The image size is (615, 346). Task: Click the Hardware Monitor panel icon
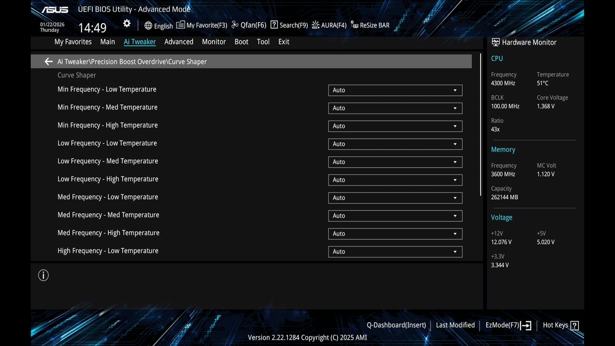[495, 42]
